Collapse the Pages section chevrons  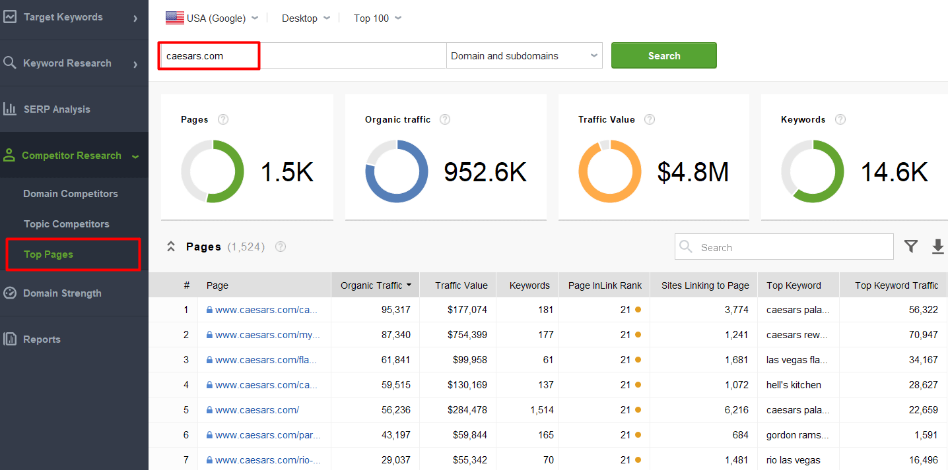click(x=171, y=247)
